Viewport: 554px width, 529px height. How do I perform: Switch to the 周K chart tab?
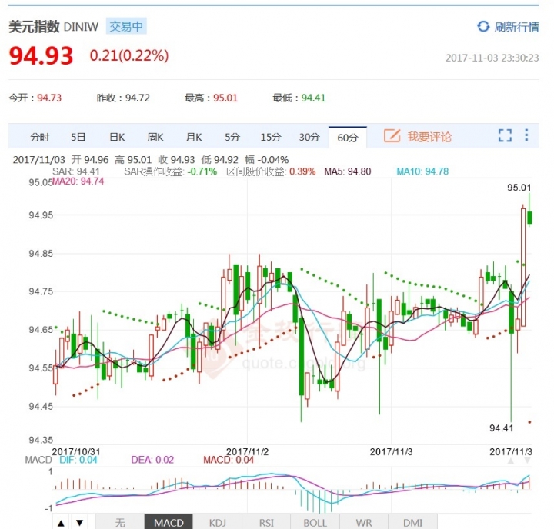(x=155, y=138)
